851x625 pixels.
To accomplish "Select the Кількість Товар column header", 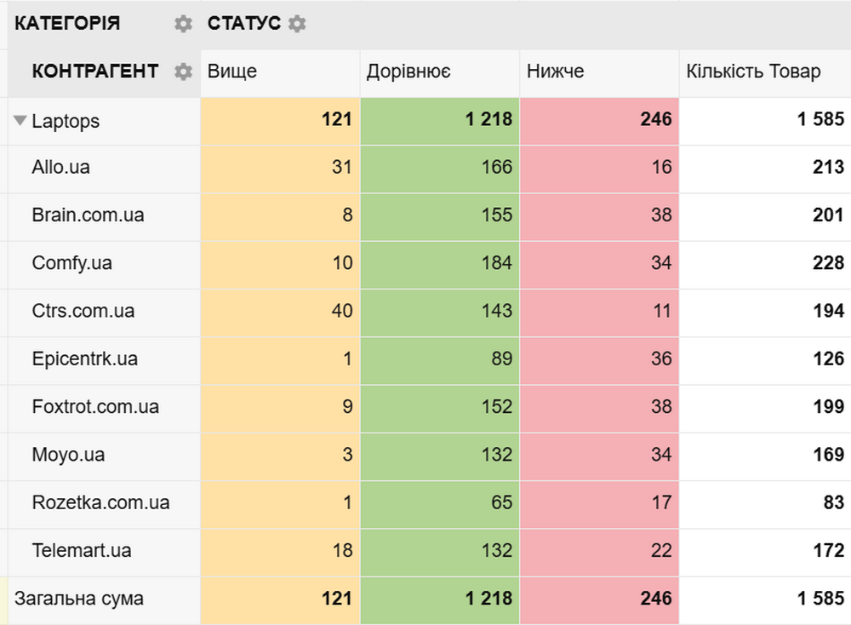I will (753, 72).
